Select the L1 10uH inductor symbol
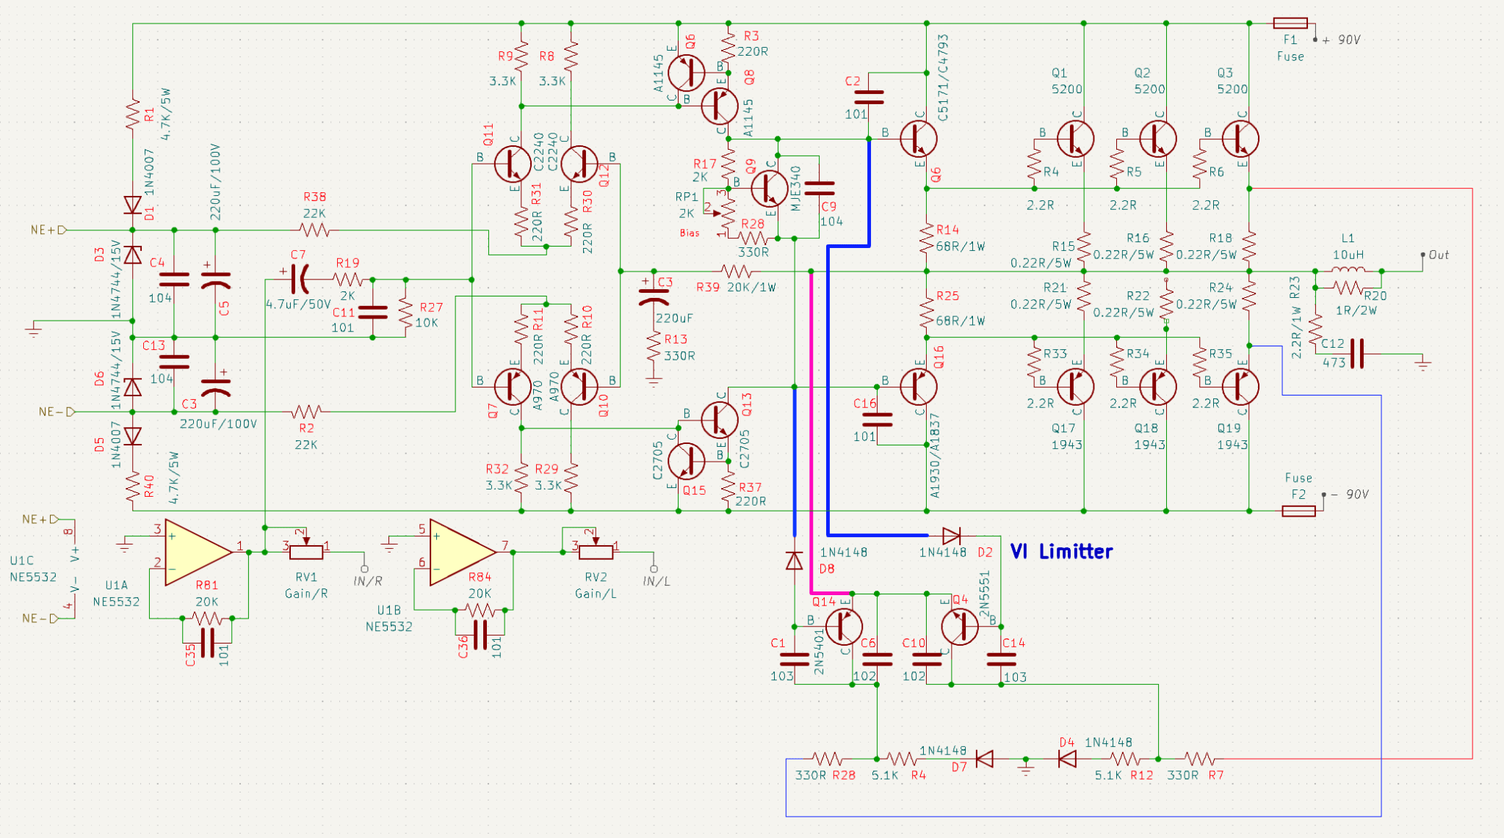Screen dimensions: 1504x838 tap(1348, 270)
